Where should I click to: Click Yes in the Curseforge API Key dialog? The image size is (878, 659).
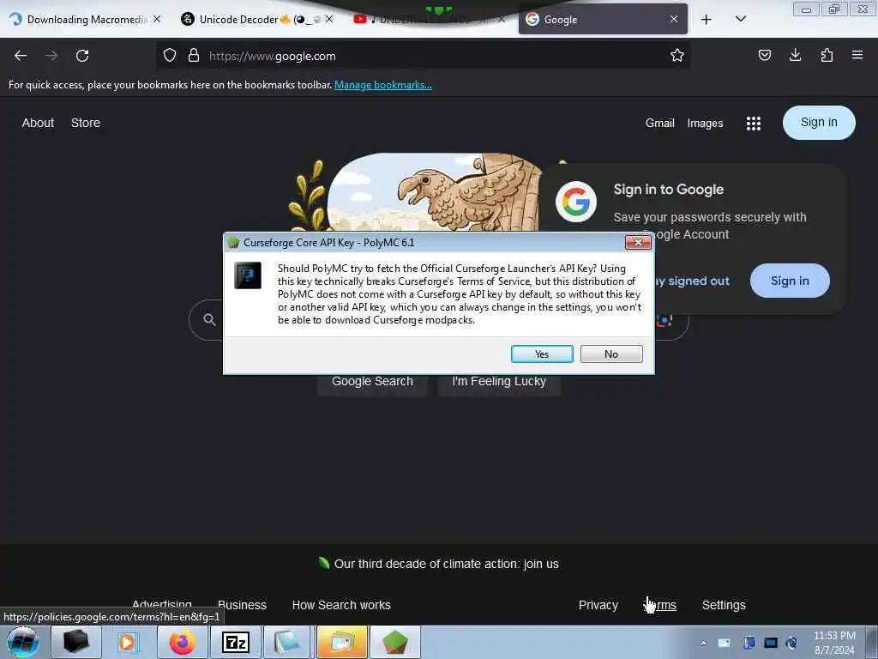pos(542,354)
